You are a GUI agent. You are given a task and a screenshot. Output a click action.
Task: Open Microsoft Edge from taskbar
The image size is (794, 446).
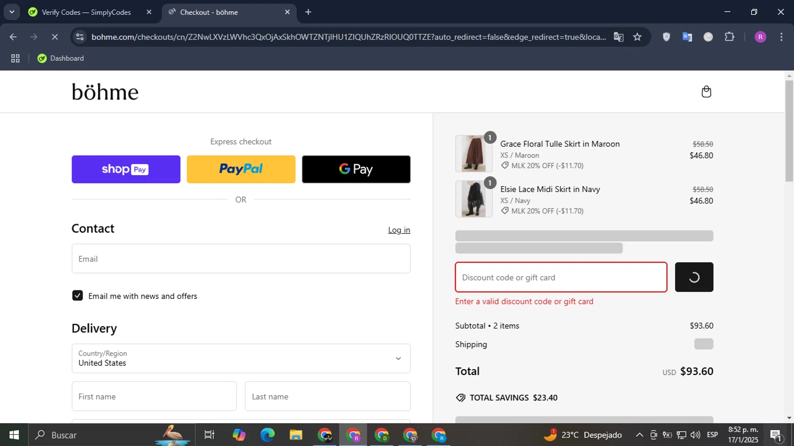[x=267, y=435]
